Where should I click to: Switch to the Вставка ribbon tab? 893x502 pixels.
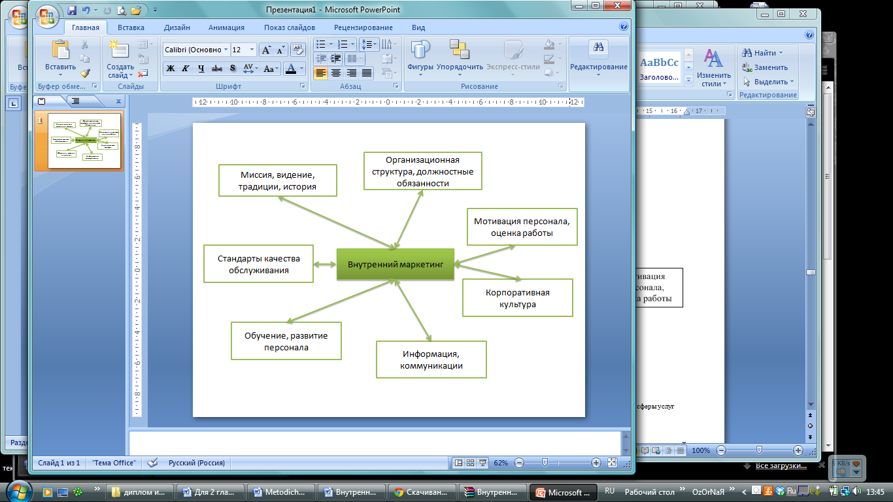pos(131,27)
